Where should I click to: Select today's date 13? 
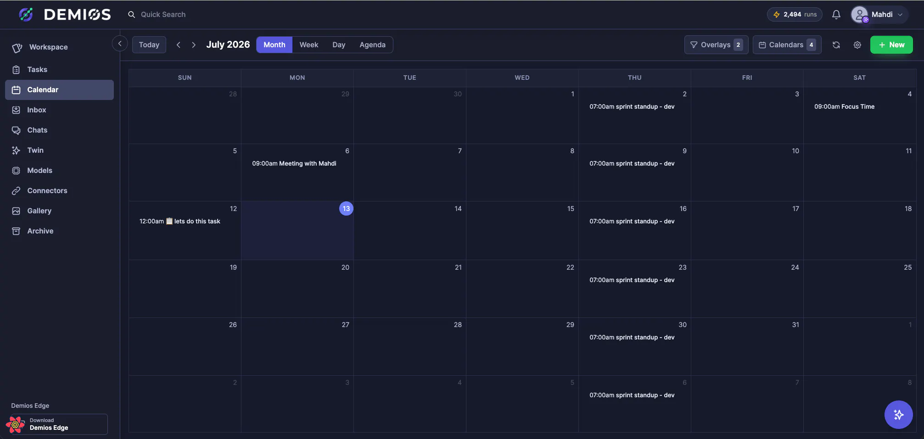(346, 209)
